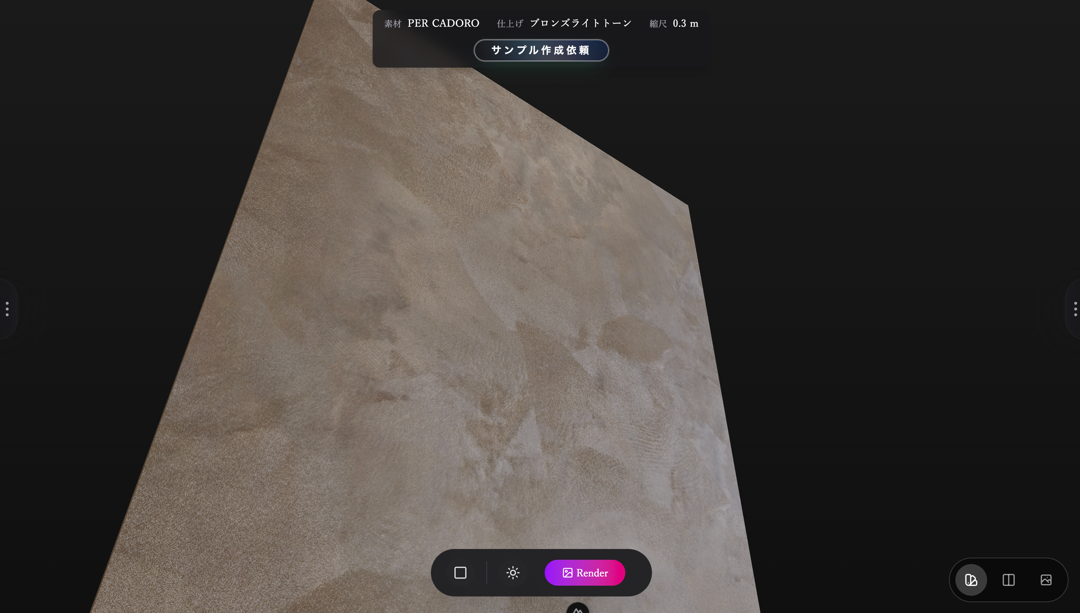Click the 仕上げ label in info bar
1080x613 pixels.
click(x=510, y=24)
